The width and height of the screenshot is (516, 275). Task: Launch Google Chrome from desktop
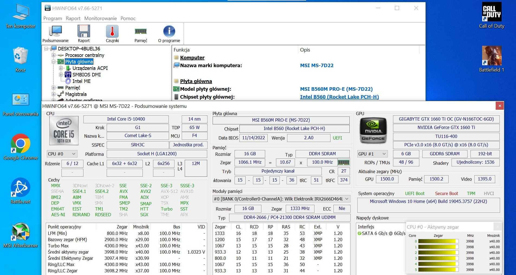pyautogui.click(x=21, y=147)
